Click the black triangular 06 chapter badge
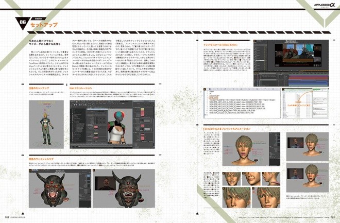The height and width of the screenshot is (223, 340). (x=23, y=23)
